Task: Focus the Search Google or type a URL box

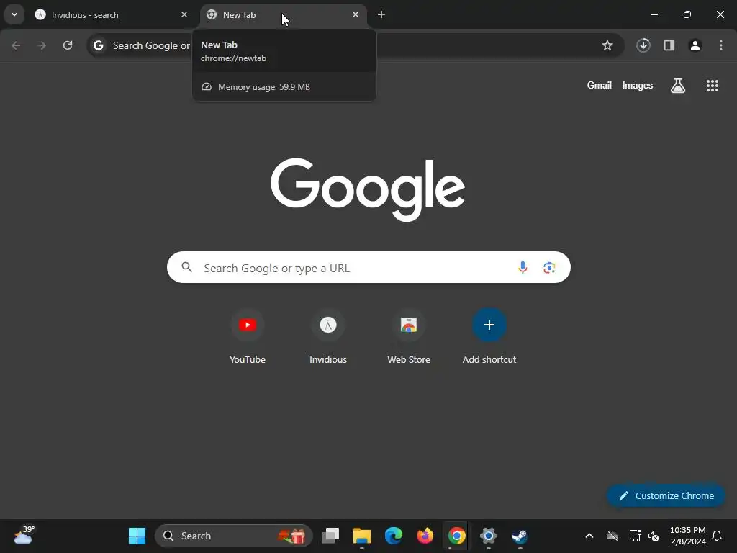Action: pyautogui.click(x=368, y=268)
